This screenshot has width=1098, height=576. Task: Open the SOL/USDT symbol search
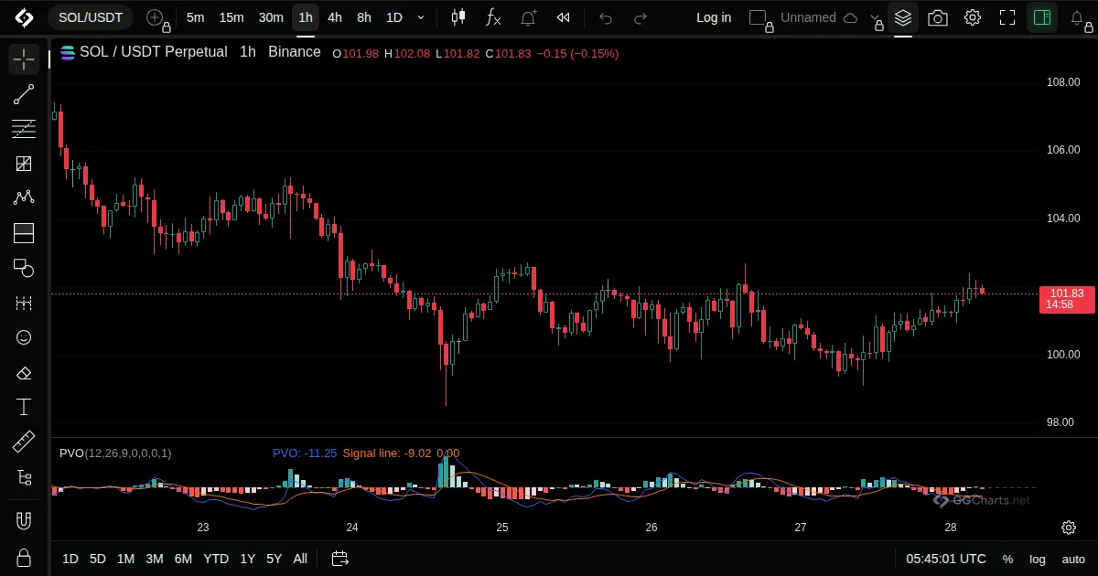point(91,17)
